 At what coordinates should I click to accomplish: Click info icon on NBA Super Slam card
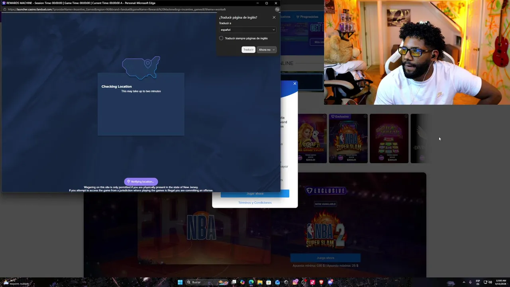[365, 116]
